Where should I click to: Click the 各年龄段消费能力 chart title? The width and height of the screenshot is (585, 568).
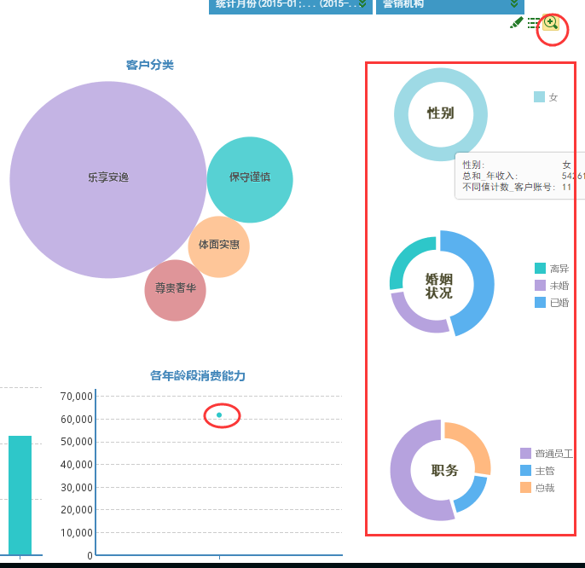coord(198,375)
